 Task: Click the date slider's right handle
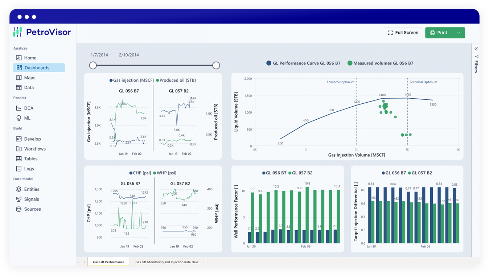(x=216, y=65)
